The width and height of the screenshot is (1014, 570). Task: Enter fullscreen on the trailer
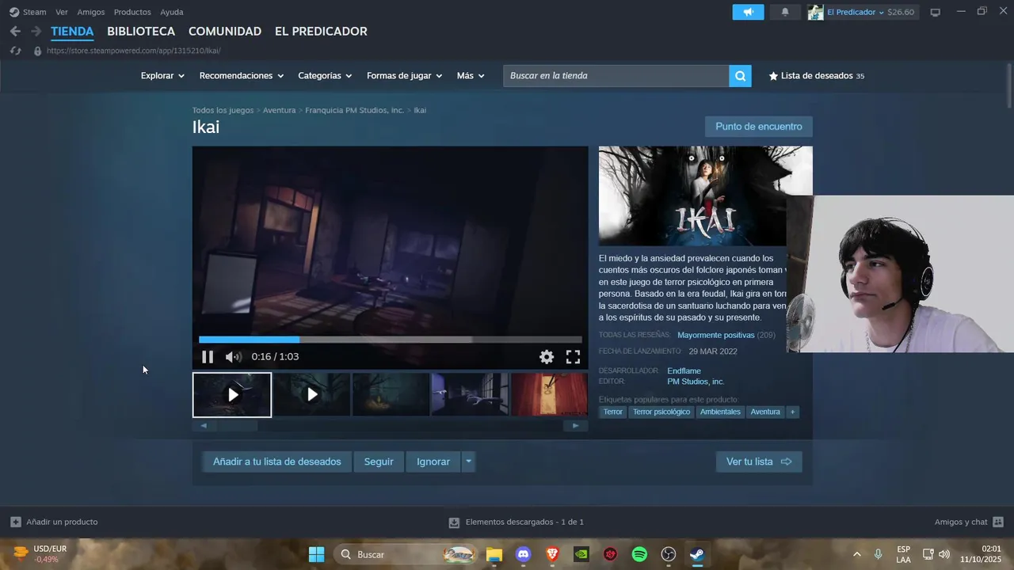pos(573,357)
